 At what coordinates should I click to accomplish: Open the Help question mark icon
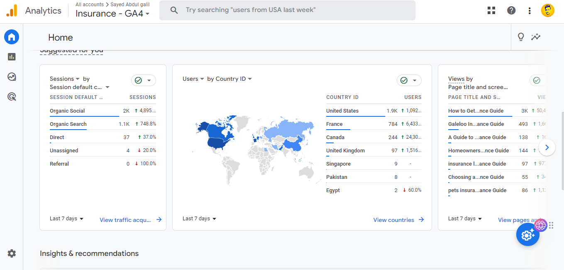[511, 11]
